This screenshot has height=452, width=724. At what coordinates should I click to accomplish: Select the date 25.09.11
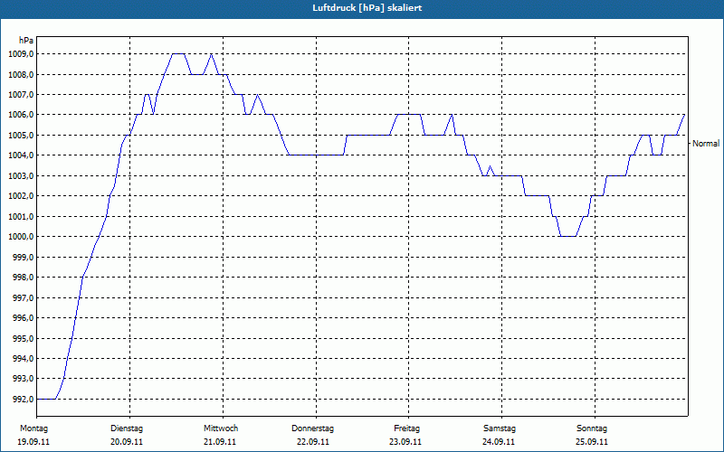[592, 442]
